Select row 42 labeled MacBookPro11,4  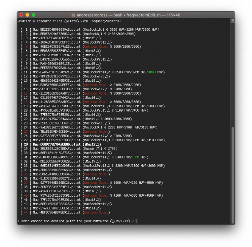(66, 204)
